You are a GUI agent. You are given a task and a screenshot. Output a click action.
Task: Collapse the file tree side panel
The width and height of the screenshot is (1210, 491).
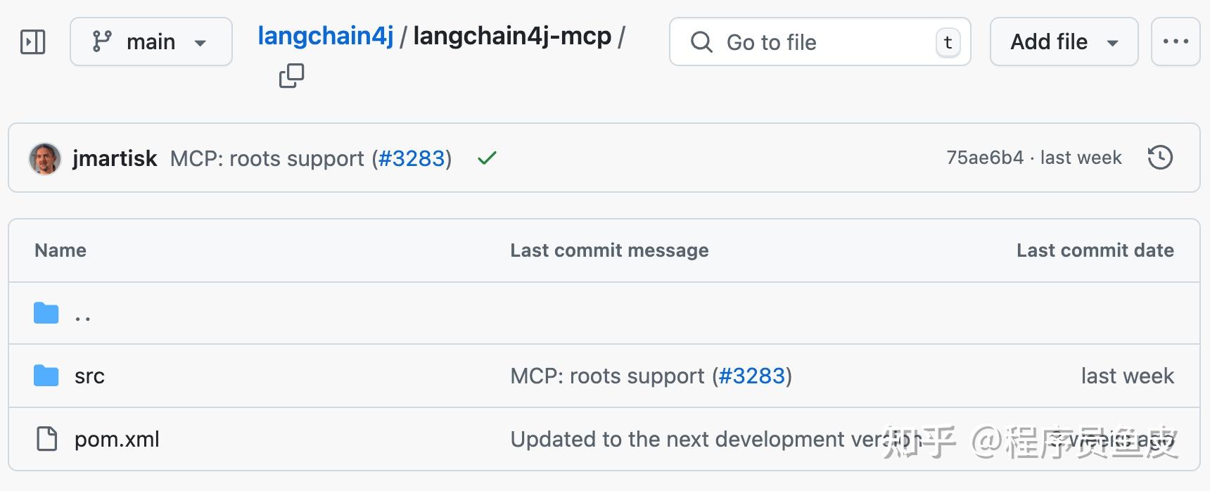pyautogui.click(x=32, y=42)
